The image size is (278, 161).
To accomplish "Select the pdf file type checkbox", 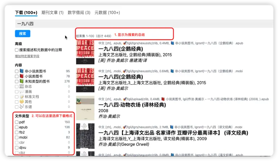I will 17,122.
